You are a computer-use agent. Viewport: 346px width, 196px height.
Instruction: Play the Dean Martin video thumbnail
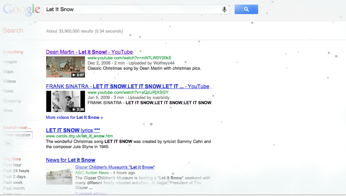pos(65,67)
